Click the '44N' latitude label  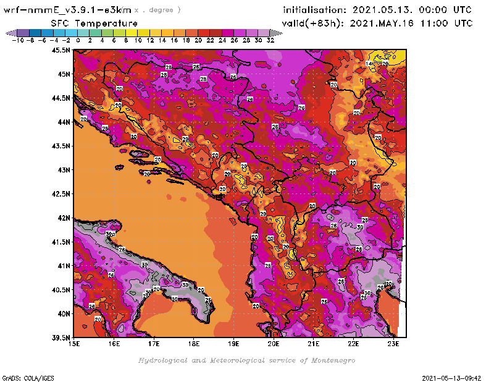point(64,122)
